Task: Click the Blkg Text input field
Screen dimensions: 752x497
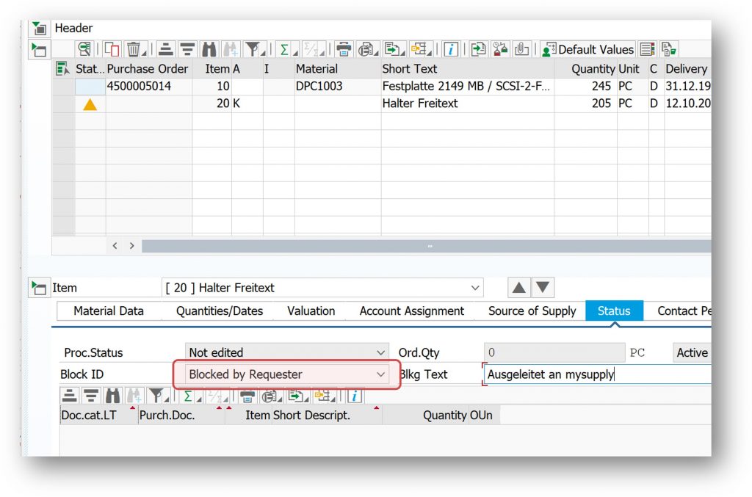Action: coord(598,374)
